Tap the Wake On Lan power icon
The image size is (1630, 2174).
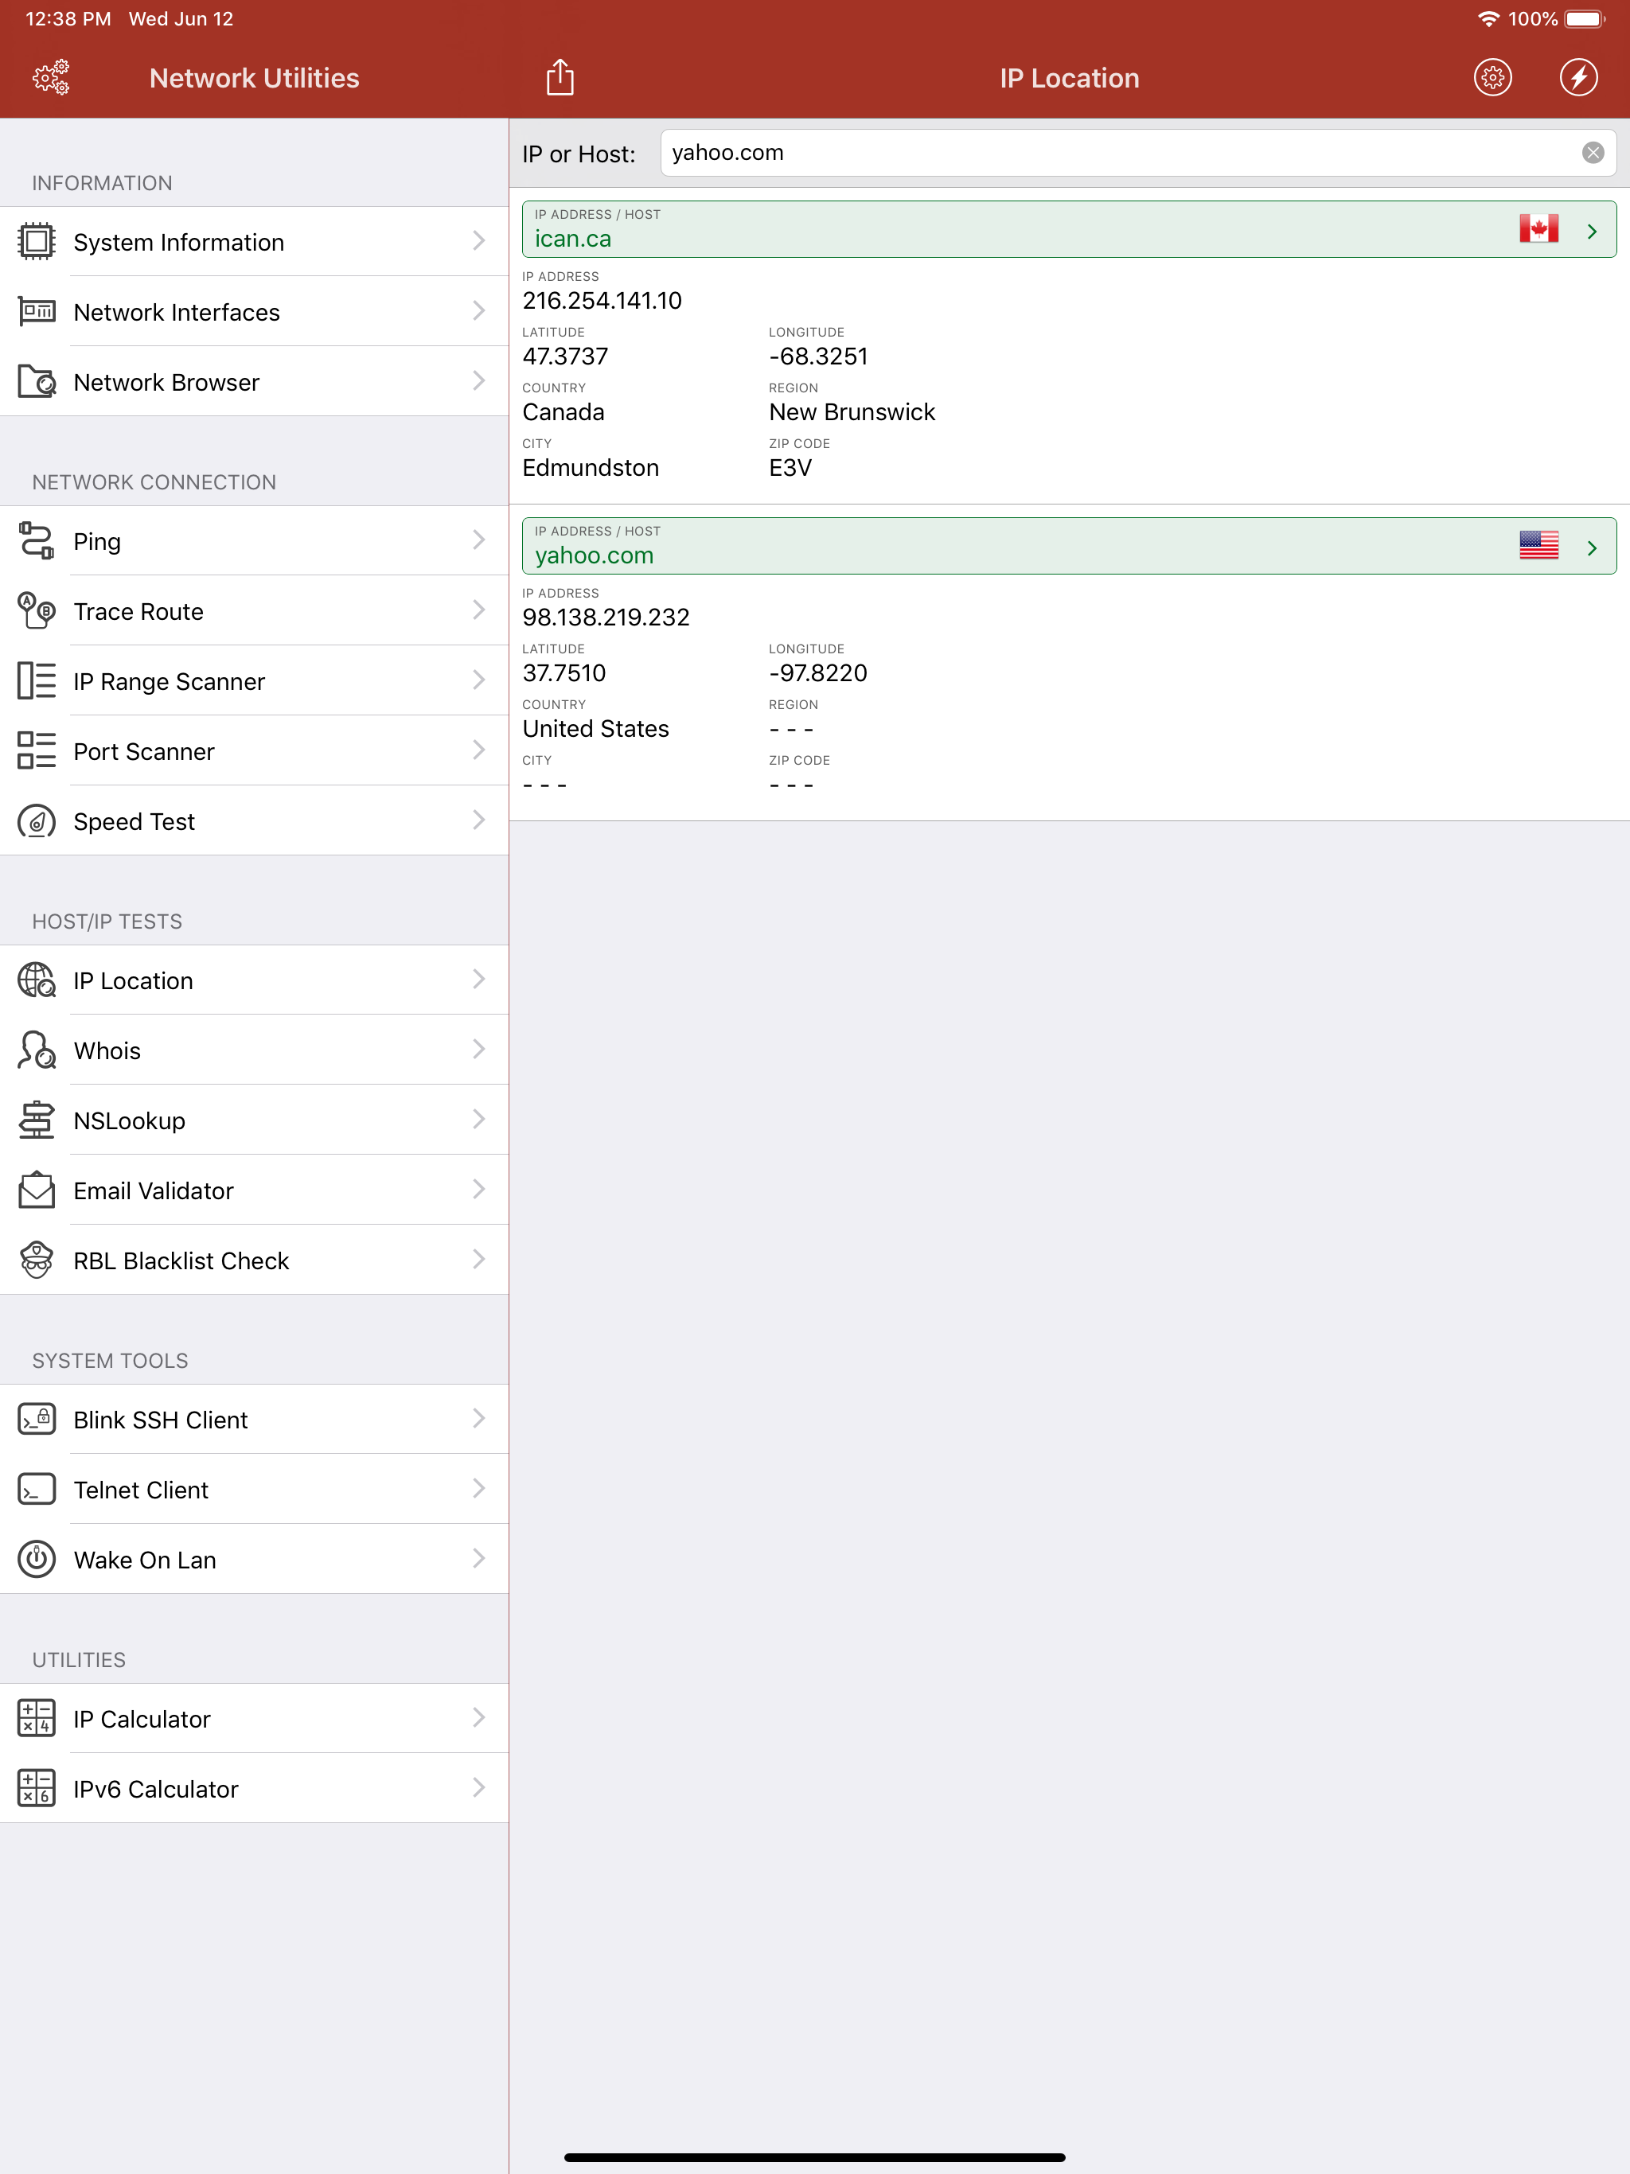(x=37, y=1559)
